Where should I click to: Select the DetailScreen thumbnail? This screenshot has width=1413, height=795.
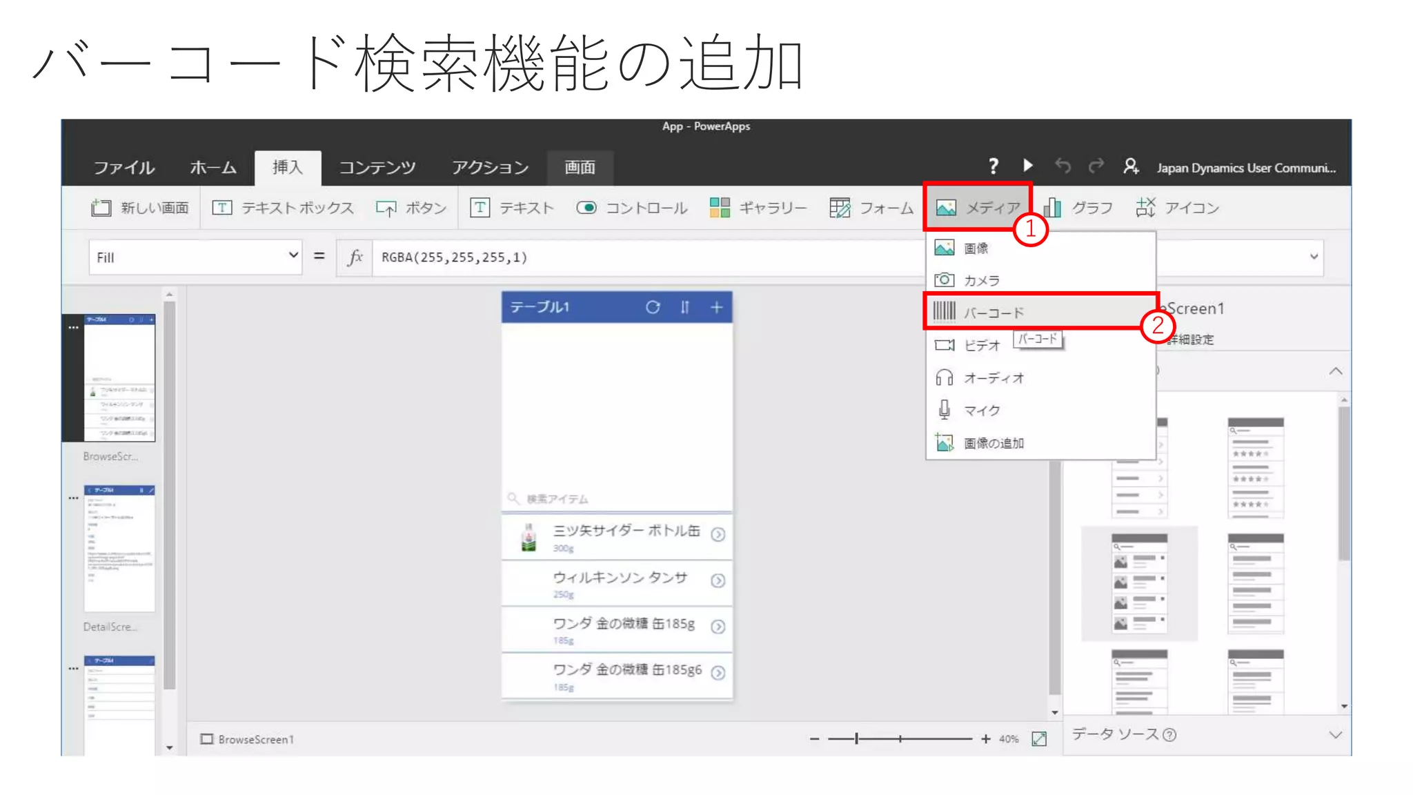tap(119, 549)
